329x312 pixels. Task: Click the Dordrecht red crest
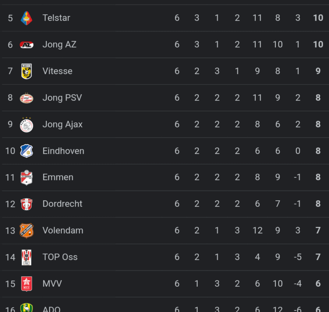pyautogui.click(x=27, y=204)
